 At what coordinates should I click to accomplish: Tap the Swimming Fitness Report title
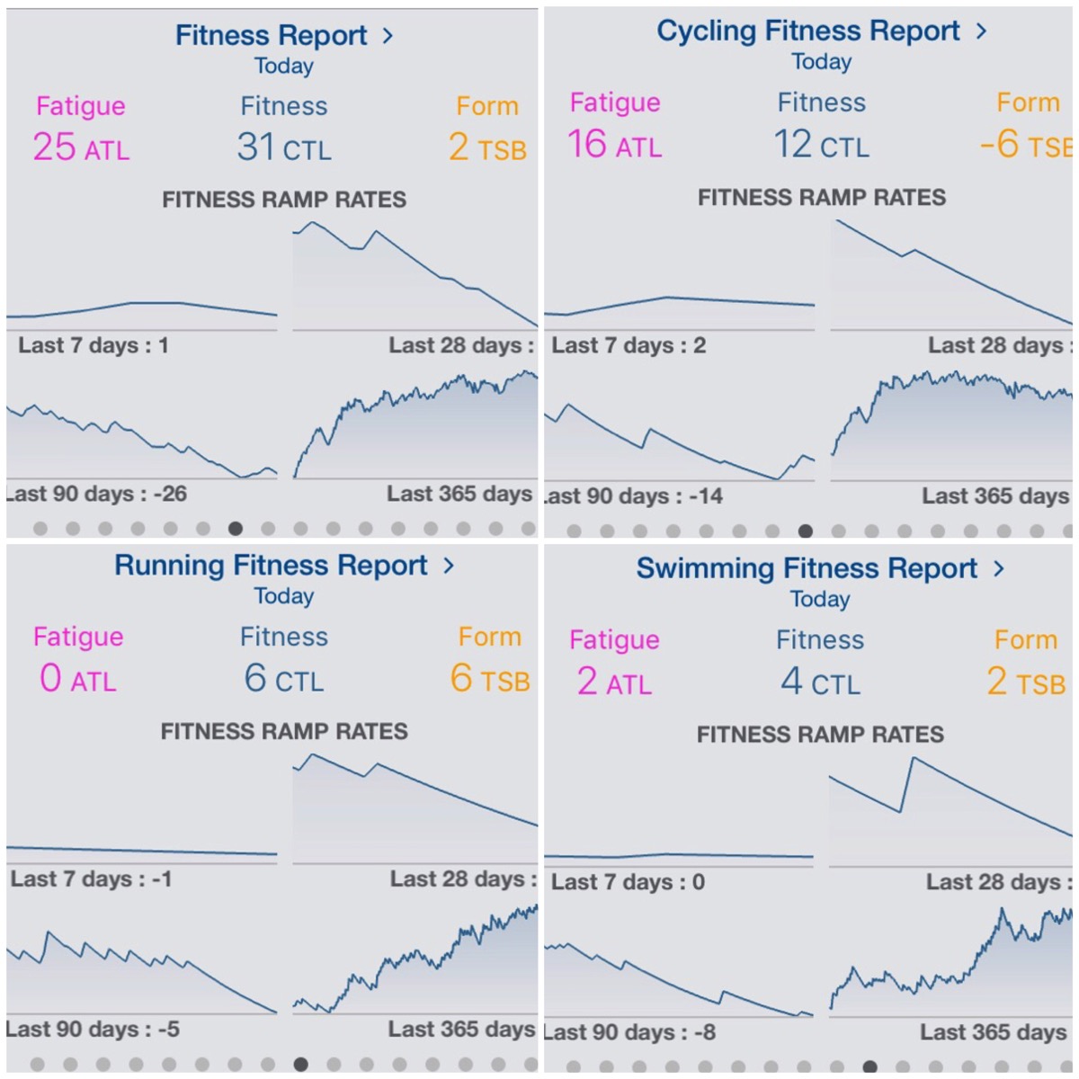(x=806, y=568)
